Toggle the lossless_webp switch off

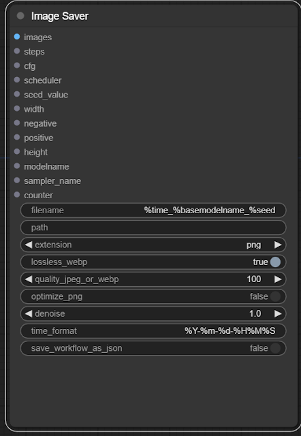point(275,262)
